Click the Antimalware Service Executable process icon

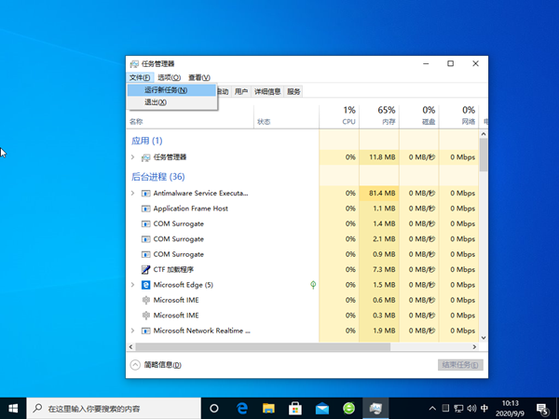(145, 193)
